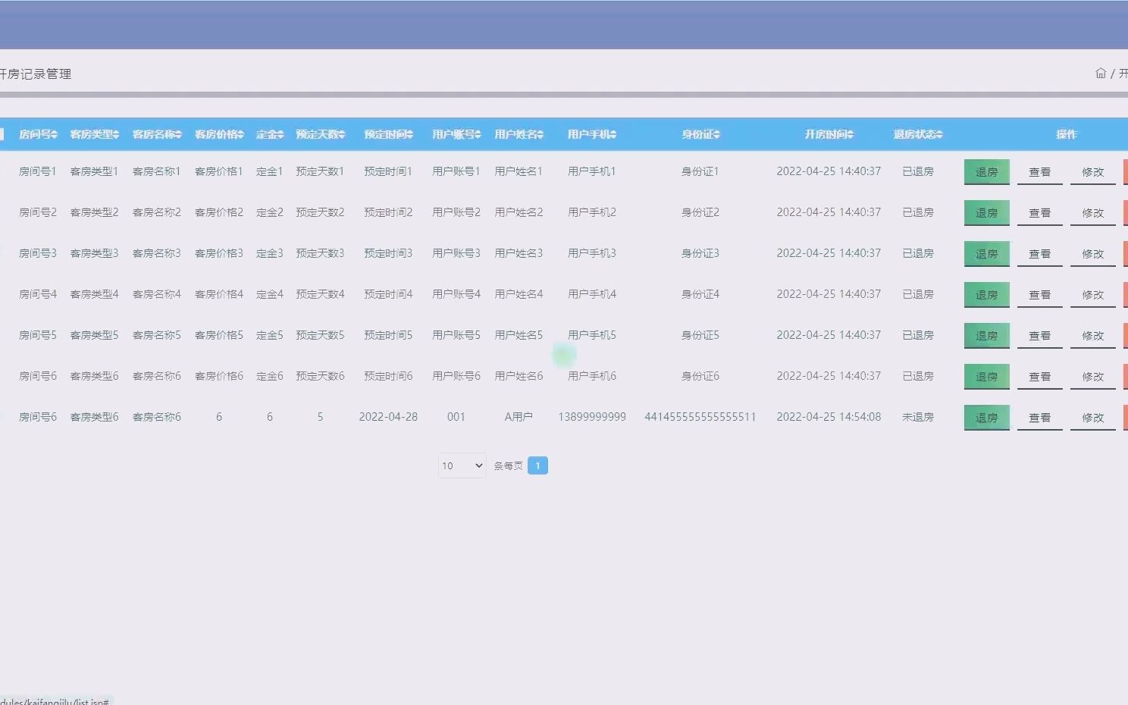This screenshot has height=705, width=1128.
Task: Modify the 房间号3 row using 修改
Action: [x=1092, y=254]
